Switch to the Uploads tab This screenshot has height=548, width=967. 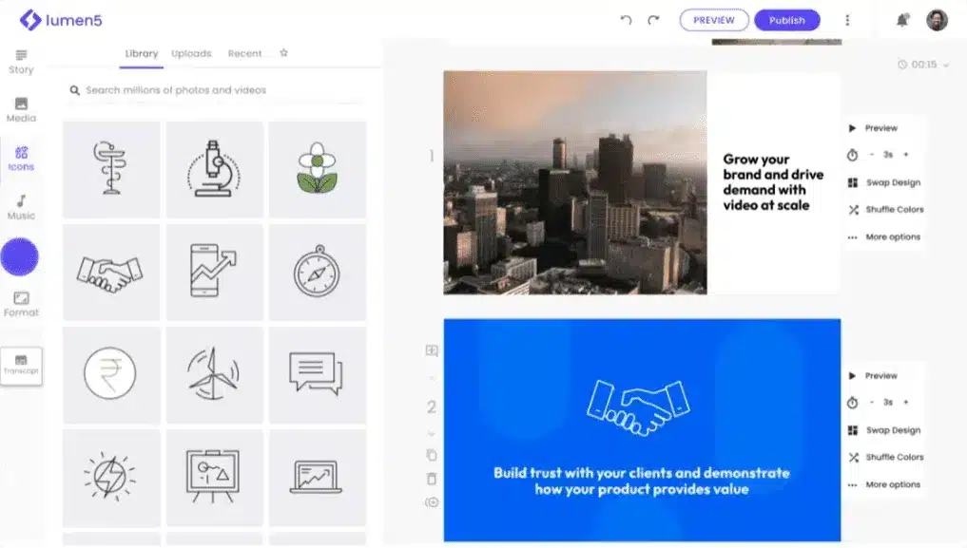click(191, 53)
